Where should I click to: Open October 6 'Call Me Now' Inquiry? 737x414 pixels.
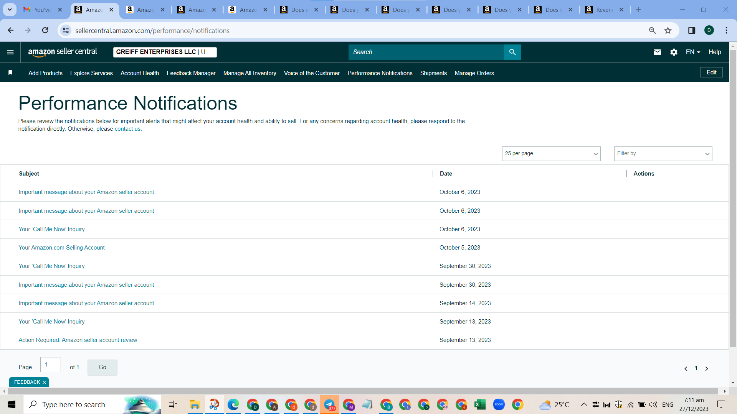click(x=51, y=229)
